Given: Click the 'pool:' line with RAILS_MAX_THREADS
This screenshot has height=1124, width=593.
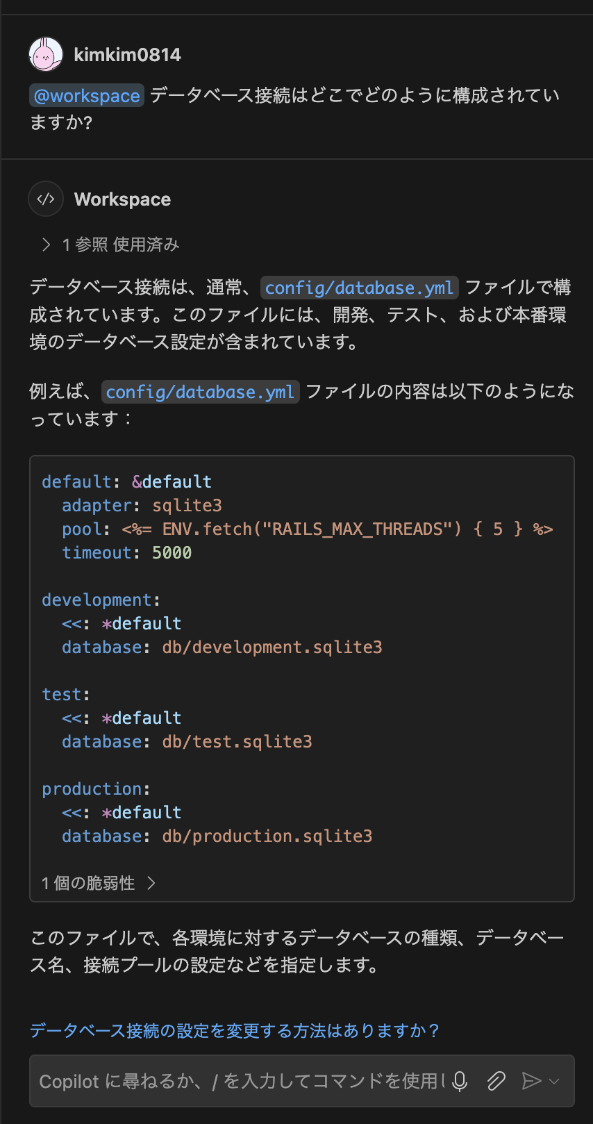Looking at the screenshot, I should click(x=308, y=529).
